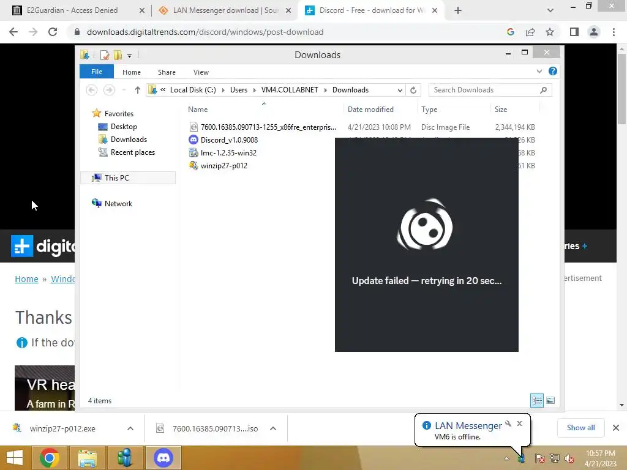Image resolution: width=627 pixels, height=470 pixels.
Task: Toggle Chrome side panel
Action: [574, 32]
